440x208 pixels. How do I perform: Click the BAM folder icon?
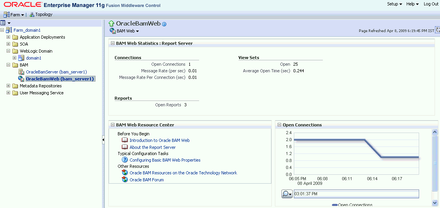15,65
